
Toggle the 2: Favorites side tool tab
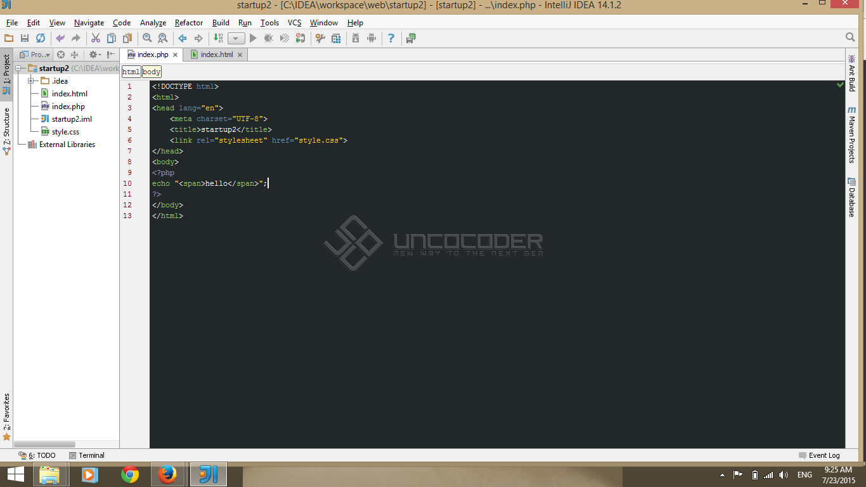point(6,417)
